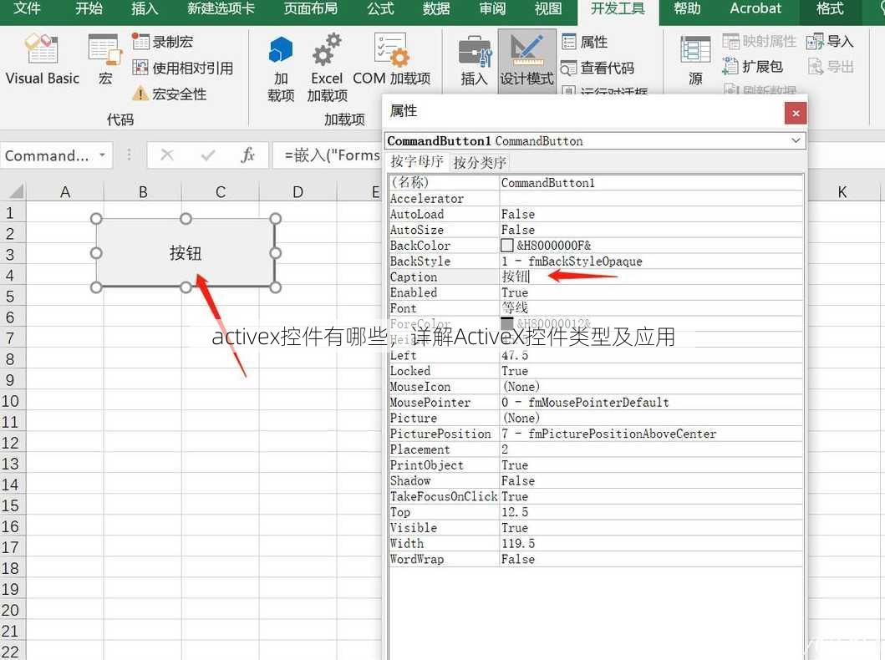This screenshot has height=660, width=885.
Task: Toggle 使用相对引用 option
Action: 182,68
